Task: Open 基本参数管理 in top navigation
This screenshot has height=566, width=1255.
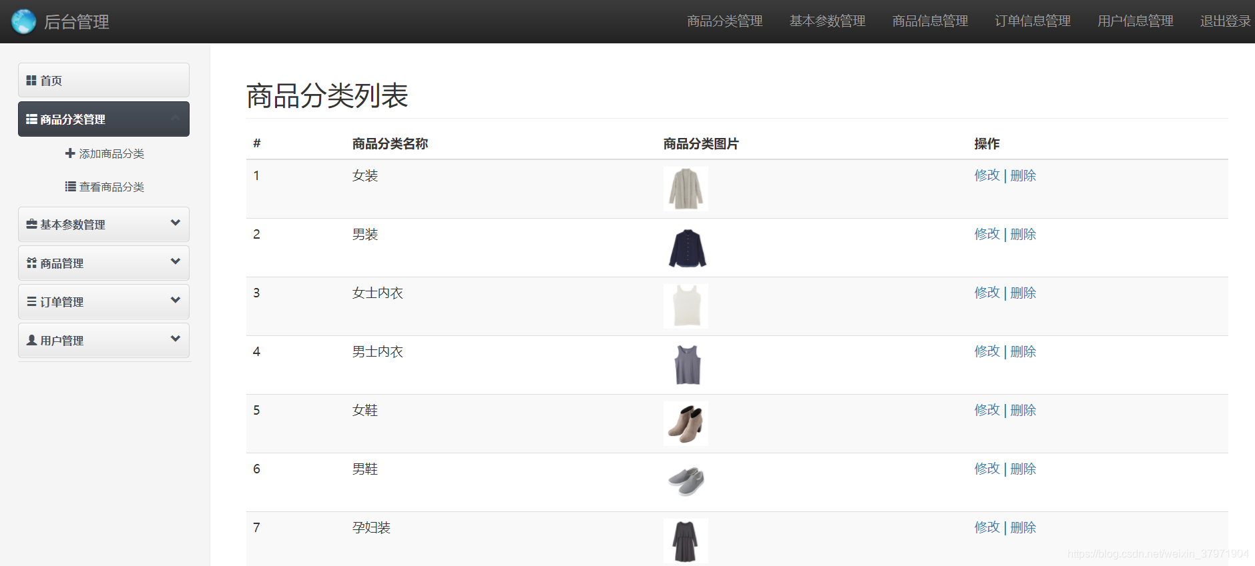Action: click(x=828, y=21)
